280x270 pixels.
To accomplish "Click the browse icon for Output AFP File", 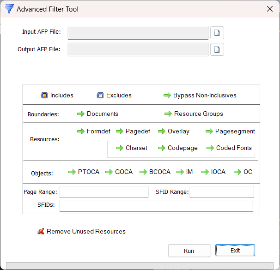I will point(217,49).
